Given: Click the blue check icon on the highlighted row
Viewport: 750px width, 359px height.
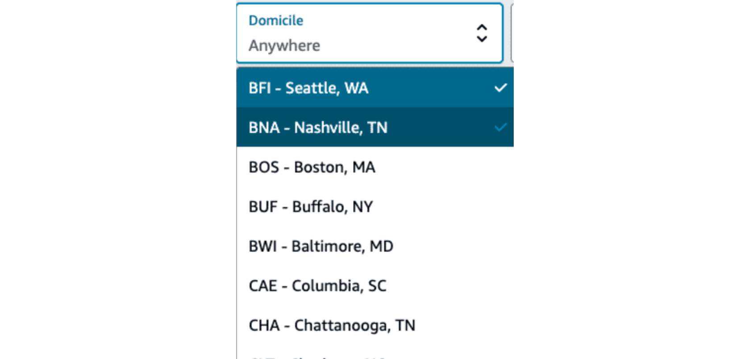Looking at the screenshot, I should pos(501,127).
